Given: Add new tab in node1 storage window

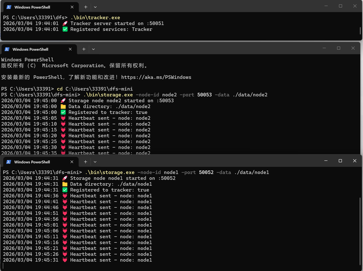Looking at the screenshot, I should click(85, 162).
